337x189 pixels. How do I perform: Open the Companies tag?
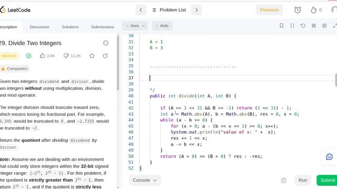15,69
